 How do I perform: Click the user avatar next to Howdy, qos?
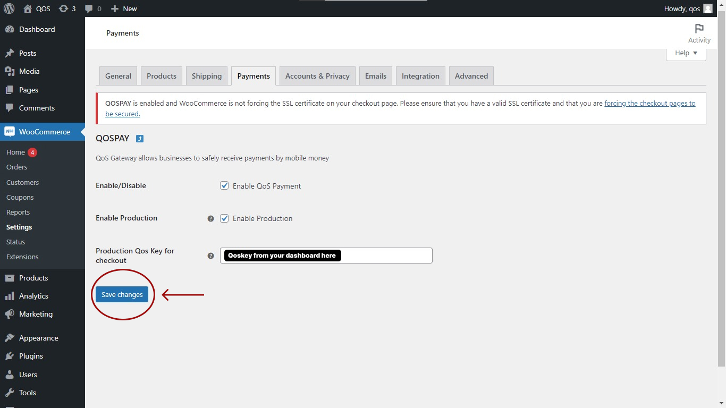(x=707, y=8)
